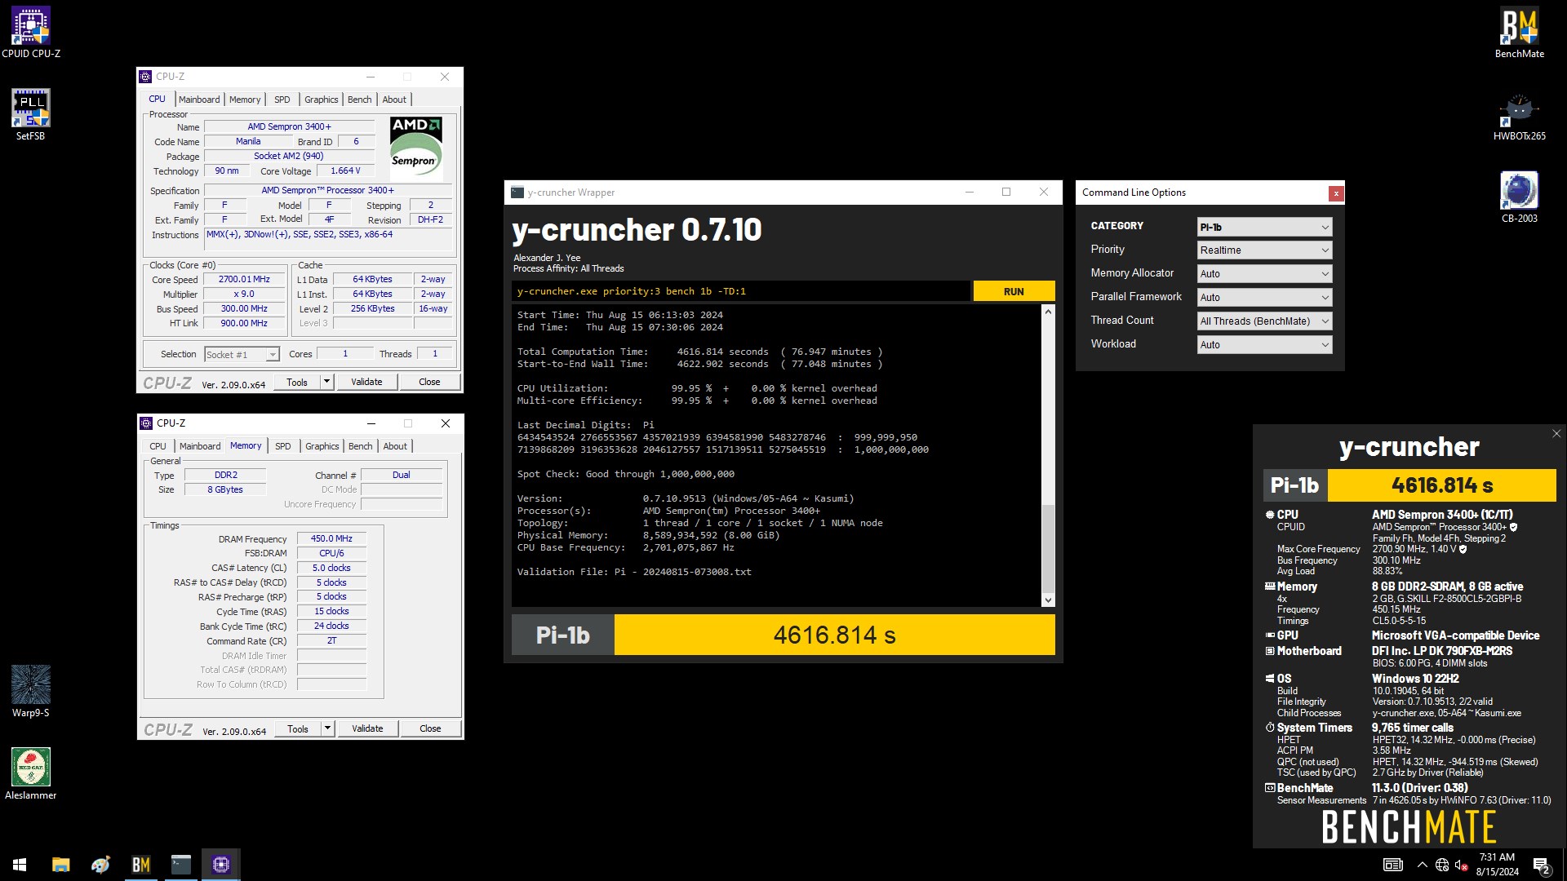Open File Explorer from taskbar
This screenshot has width=1567, height=881.
click(x=60, y=865)
